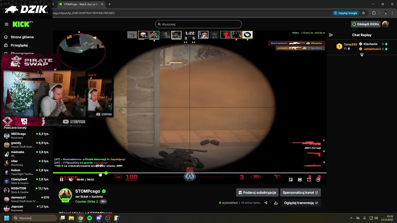Collapse the Chat Replay panel
Viewport: 397px width, 223px height.
331,35
